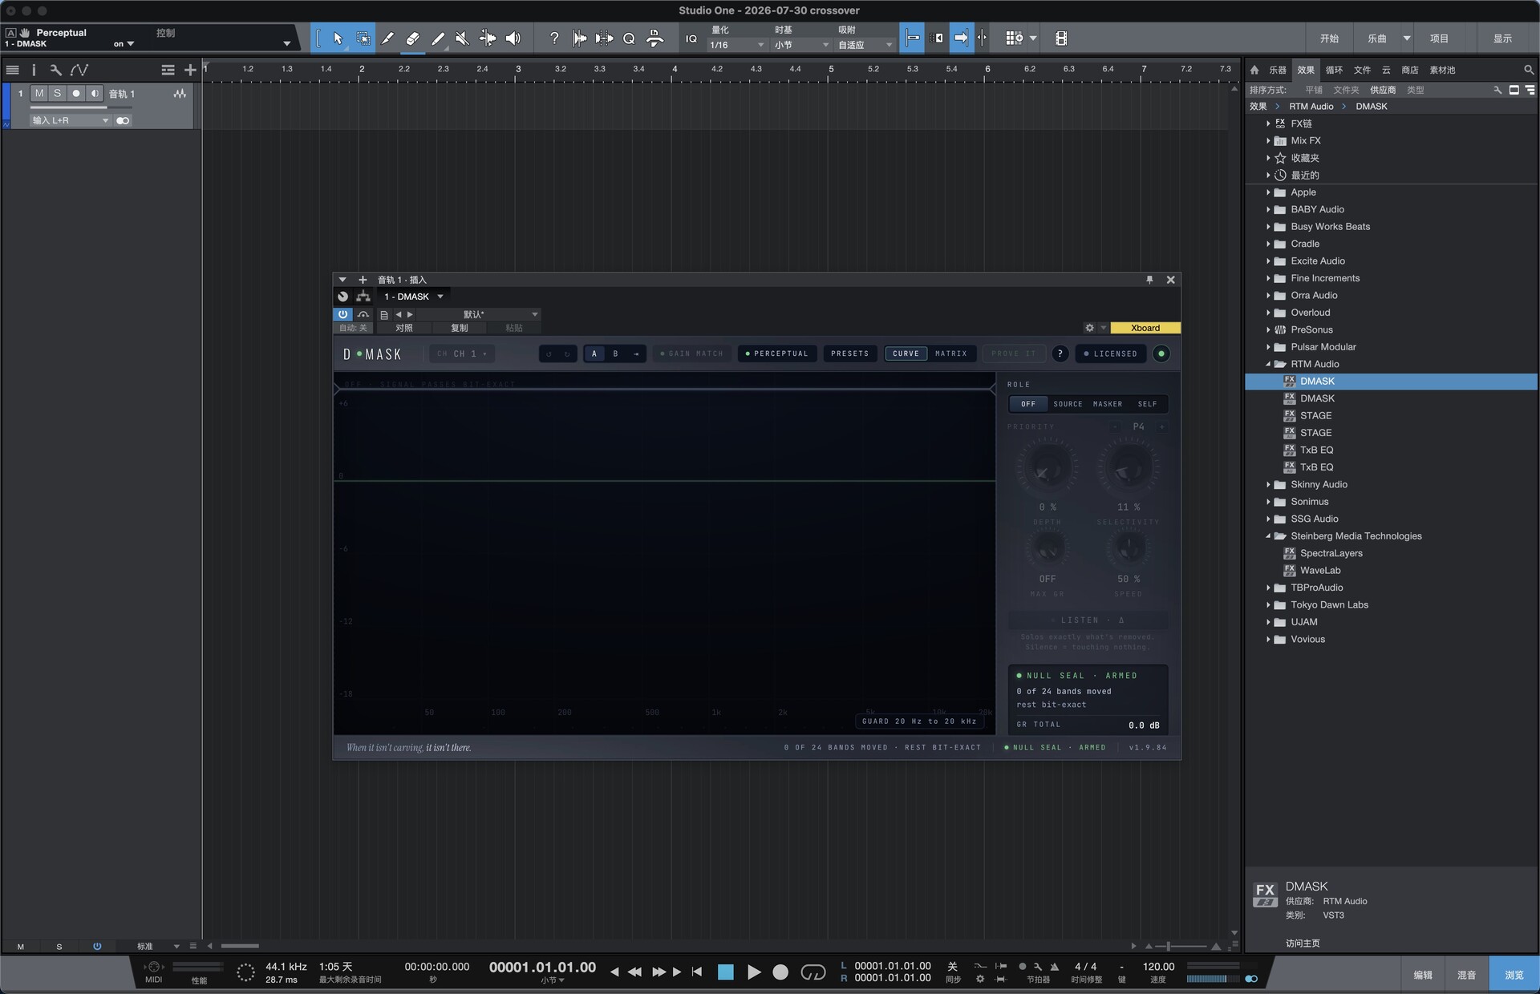Select the Arrow tool in the toolbar
Screen dimensions: 1540x994
(337, 38)
